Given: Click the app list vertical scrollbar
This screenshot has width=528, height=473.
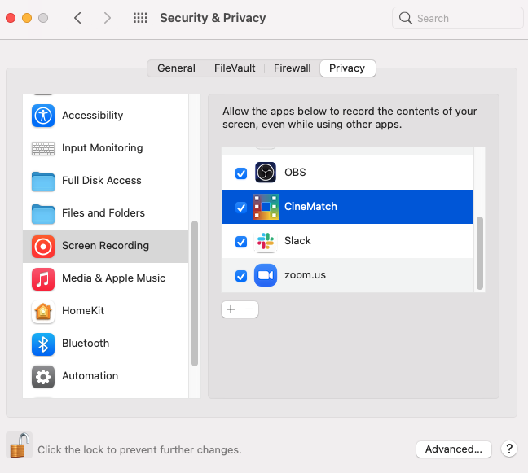Looking at the screenshot, I should pos(480,253).
